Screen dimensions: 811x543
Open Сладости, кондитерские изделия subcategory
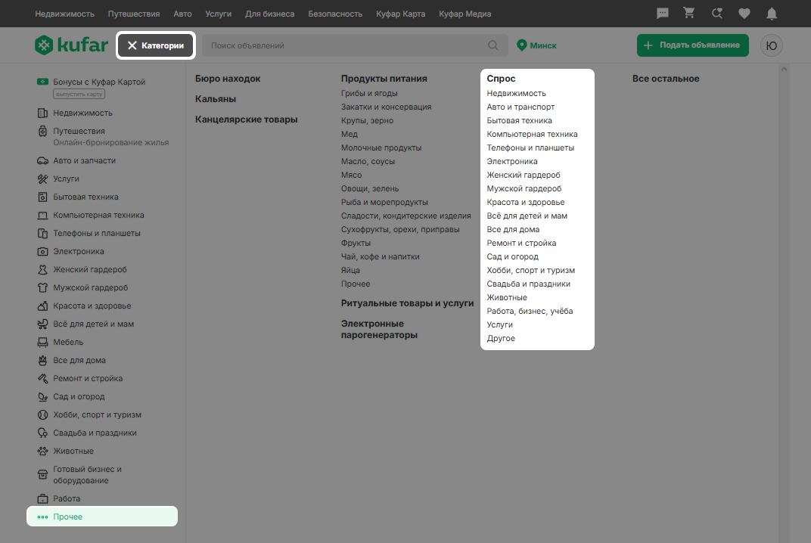[x=406, y=216]
